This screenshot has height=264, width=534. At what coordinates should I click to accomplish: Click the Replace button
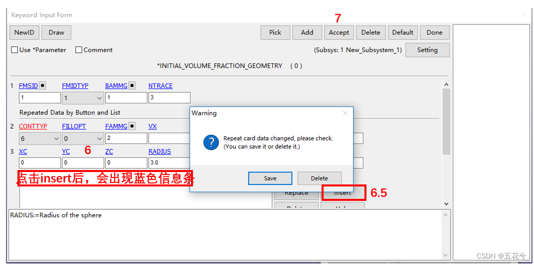(x=296, y=194)
